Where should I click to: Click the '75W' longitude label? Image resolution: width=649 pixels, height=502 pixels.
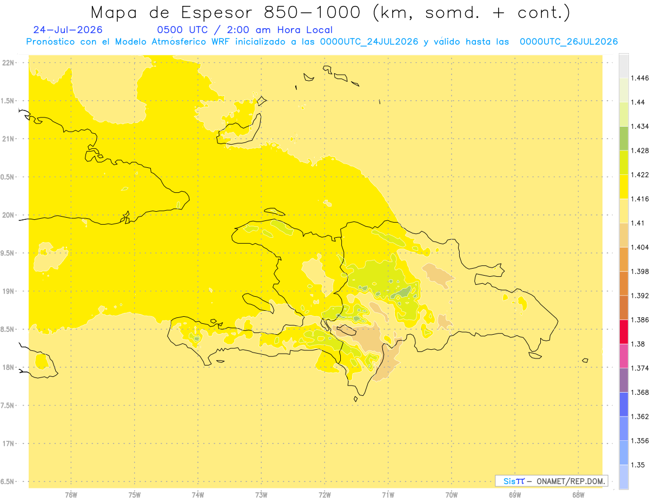coord(135,495)
